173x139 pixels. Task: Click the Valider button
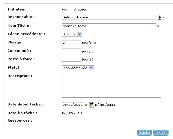tap(145, 133)
